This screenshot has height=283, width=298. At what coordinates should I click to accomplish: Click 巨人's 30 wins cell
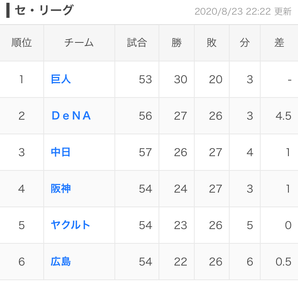pos(180,80)
